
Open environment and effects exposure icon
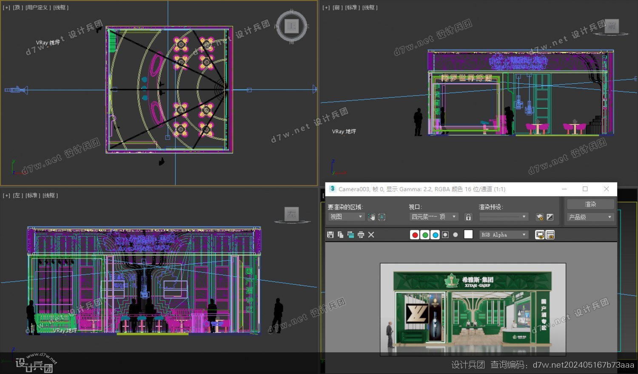550,217
